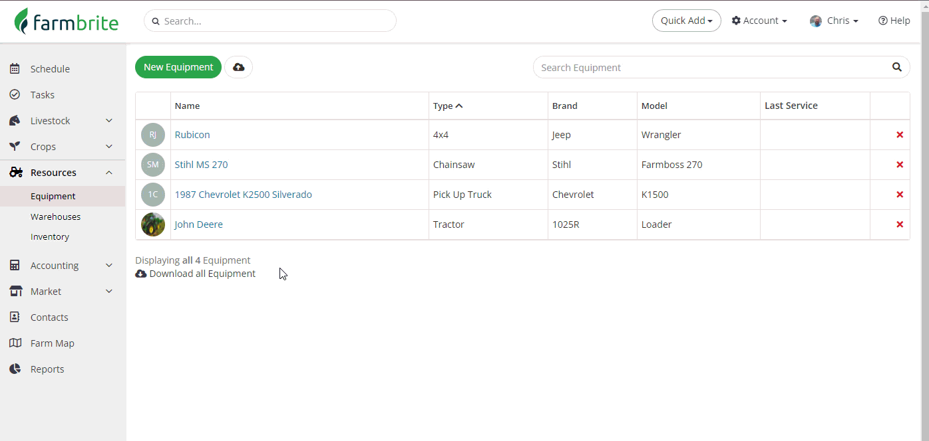The width and height of the screenshot is (929, 441).
Task: Go to Inventory in the sidebar
Action: tap(50, 237)
